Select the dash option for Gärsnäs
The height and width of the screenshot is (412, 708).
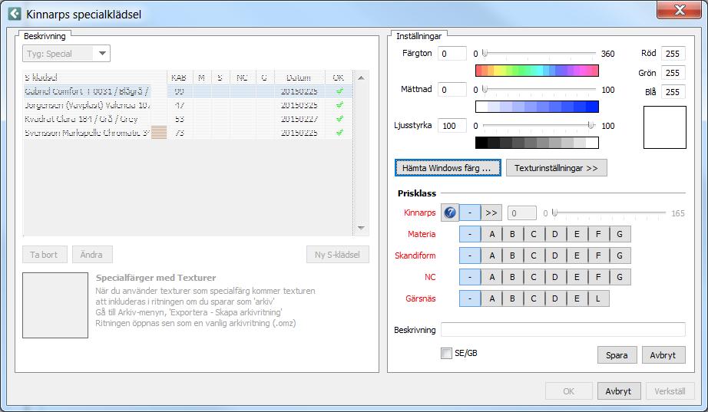(x=470, y=298)
